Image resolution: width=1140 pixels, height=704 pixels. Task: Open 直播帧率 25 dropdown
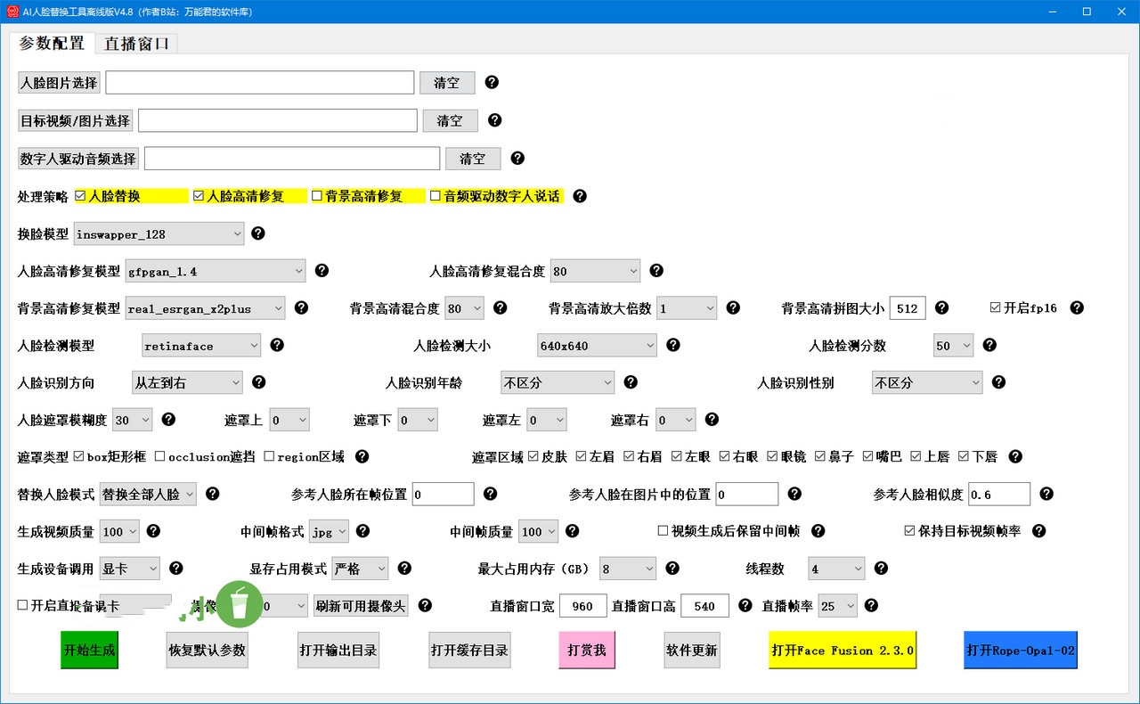click(837, 606)
